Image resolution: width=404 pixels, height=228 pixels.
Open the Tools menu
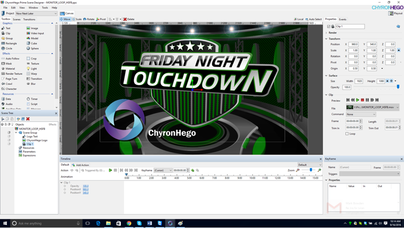point(44,7)
